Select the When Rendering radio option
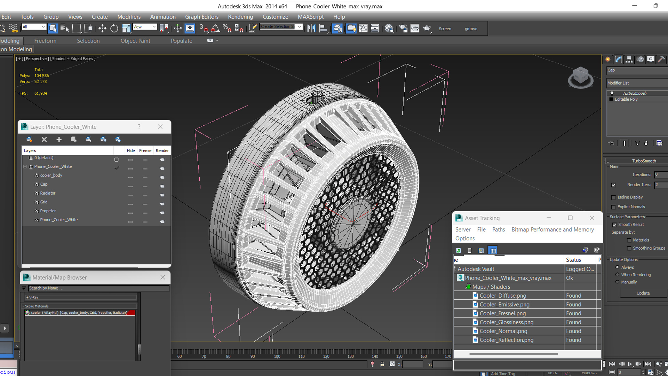The image size is (668, 376). pyautogui.click(x=617, y=275)
